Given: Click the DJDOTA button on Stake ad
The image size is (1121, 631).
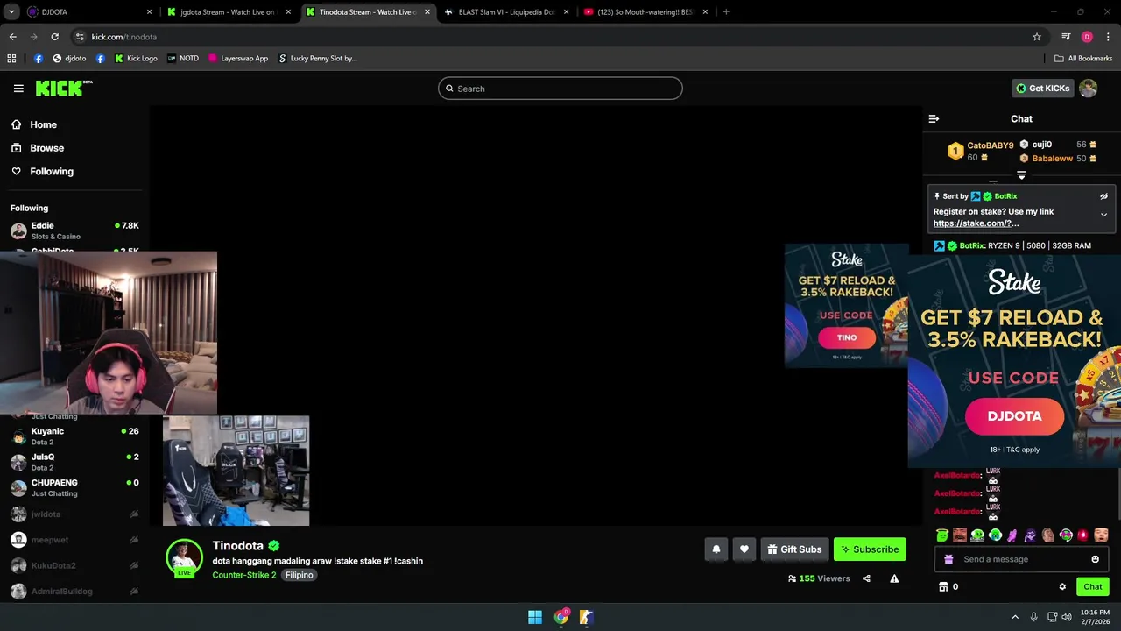Looking at the screenshot, I should (1014, 416).
